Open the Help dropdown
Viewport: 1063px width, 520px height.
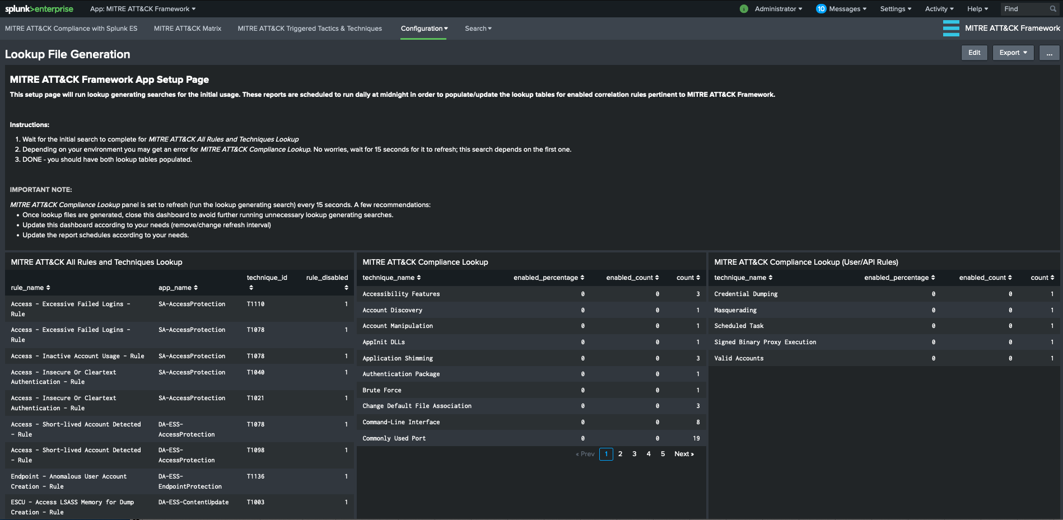click(x=977, y=9)
